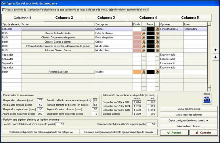Screen dimensions: 220x143
Task: Click the Cancelar button
Action: [x=204, y=133]
